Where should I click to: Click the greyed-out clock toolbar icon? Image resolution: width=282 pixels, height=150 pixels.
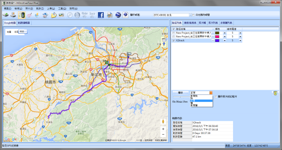[70, 15]
